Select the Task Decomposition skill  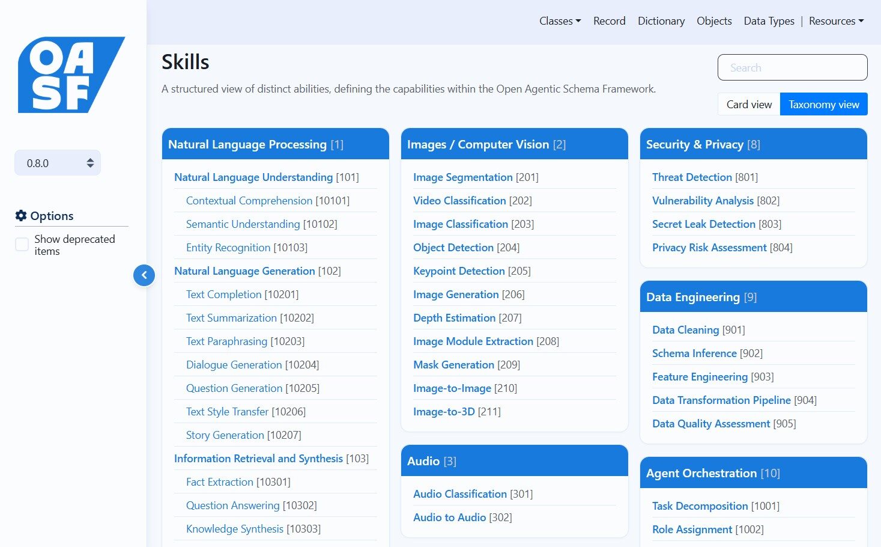coord(700,506)
